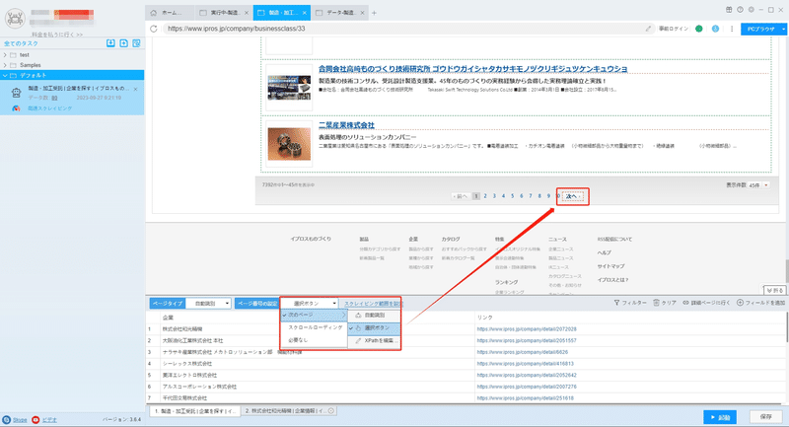The width and height of the screenshot is (789, 427).
Task: Choose XPathを編集 submenu item
Action: tap(375, 340)
